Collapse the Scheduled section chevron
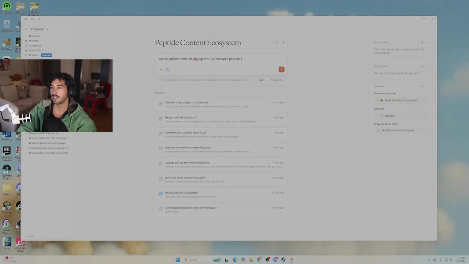469x264 pixels. pyautogui.click(x=428, y=66)
